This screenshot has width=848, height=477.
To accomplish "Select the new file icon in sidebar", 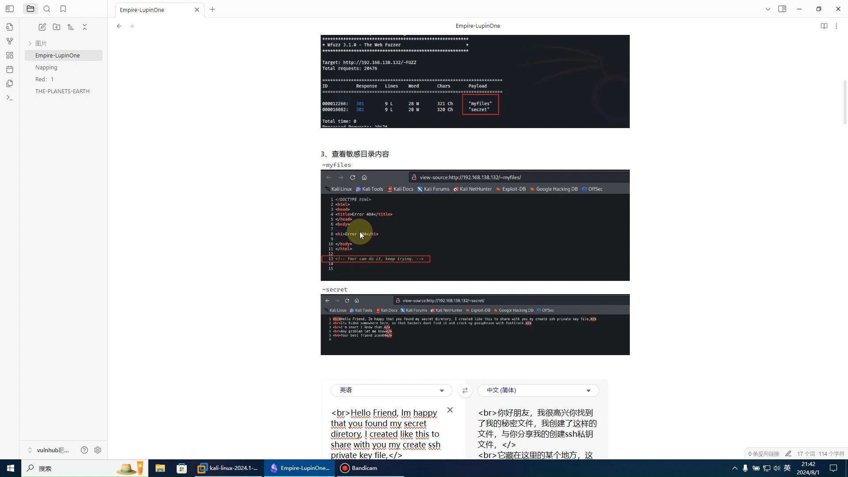I will (42, 26).
